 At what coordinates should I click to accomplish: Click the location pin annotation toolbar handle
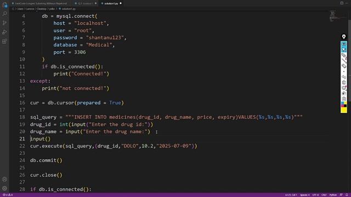pos(344,37)
